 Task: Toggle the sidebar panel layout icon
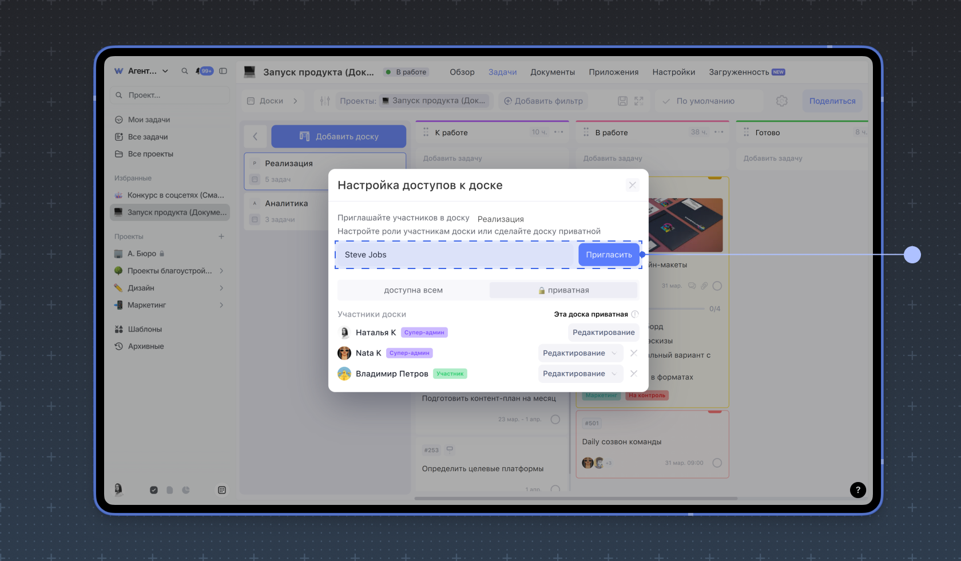tap(223, 72)
